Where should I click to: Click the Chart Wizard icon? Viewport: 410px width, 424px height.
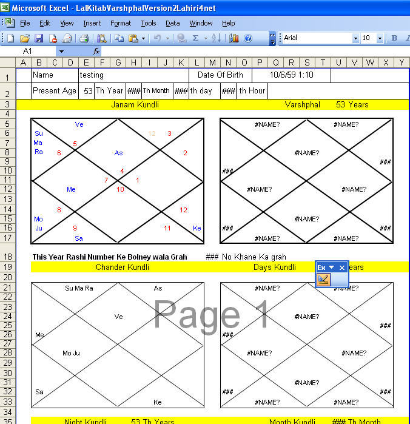[234, 38]
